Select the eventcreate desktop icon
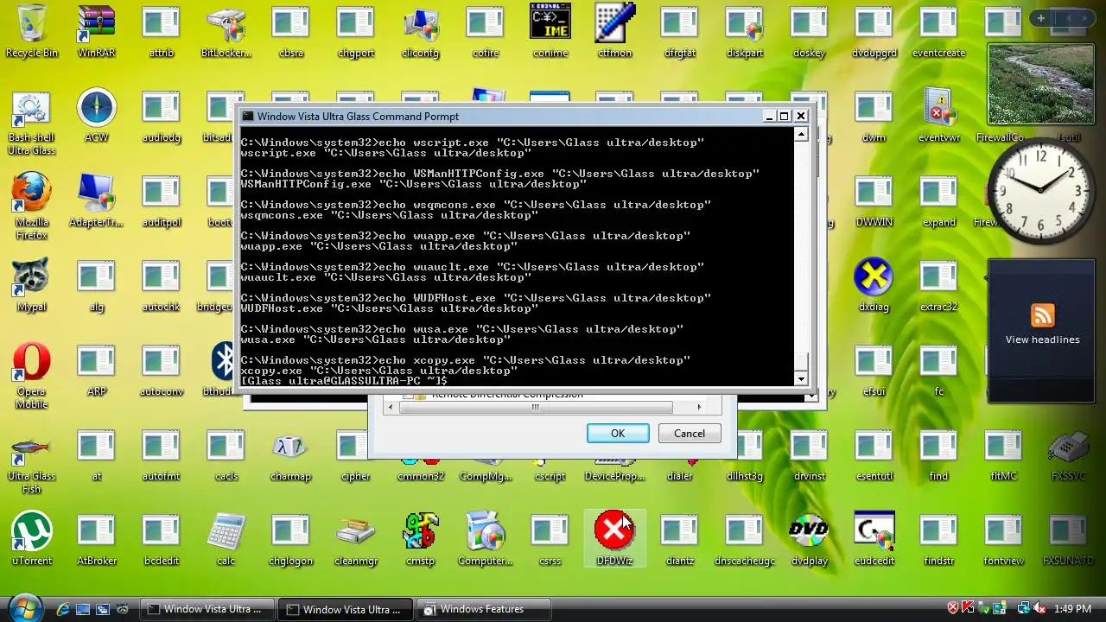This screenshot has width=1106, height=622. pos(939,32)
